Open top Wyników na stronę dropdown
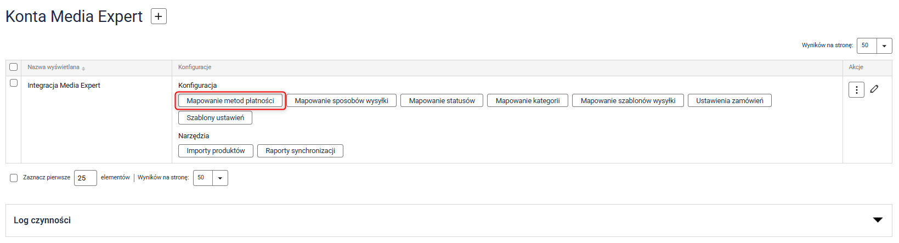Viewport: 899px width, 243px height. coord(874,46)
